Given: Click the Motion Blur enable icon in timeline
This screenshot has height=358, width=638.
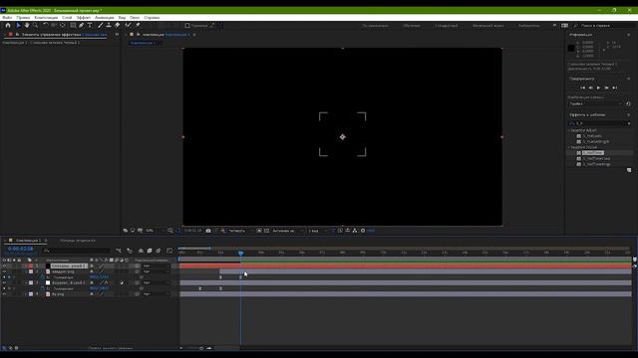Looking at the screenshot, I should (x=159, y=251).
